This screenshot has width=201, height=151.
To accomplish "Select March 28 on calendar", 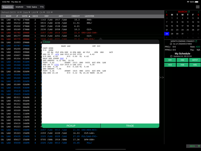I will 167,34.
